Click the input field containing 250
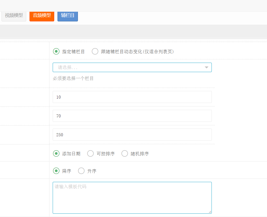The image size is (267, 217). (132, 135)
